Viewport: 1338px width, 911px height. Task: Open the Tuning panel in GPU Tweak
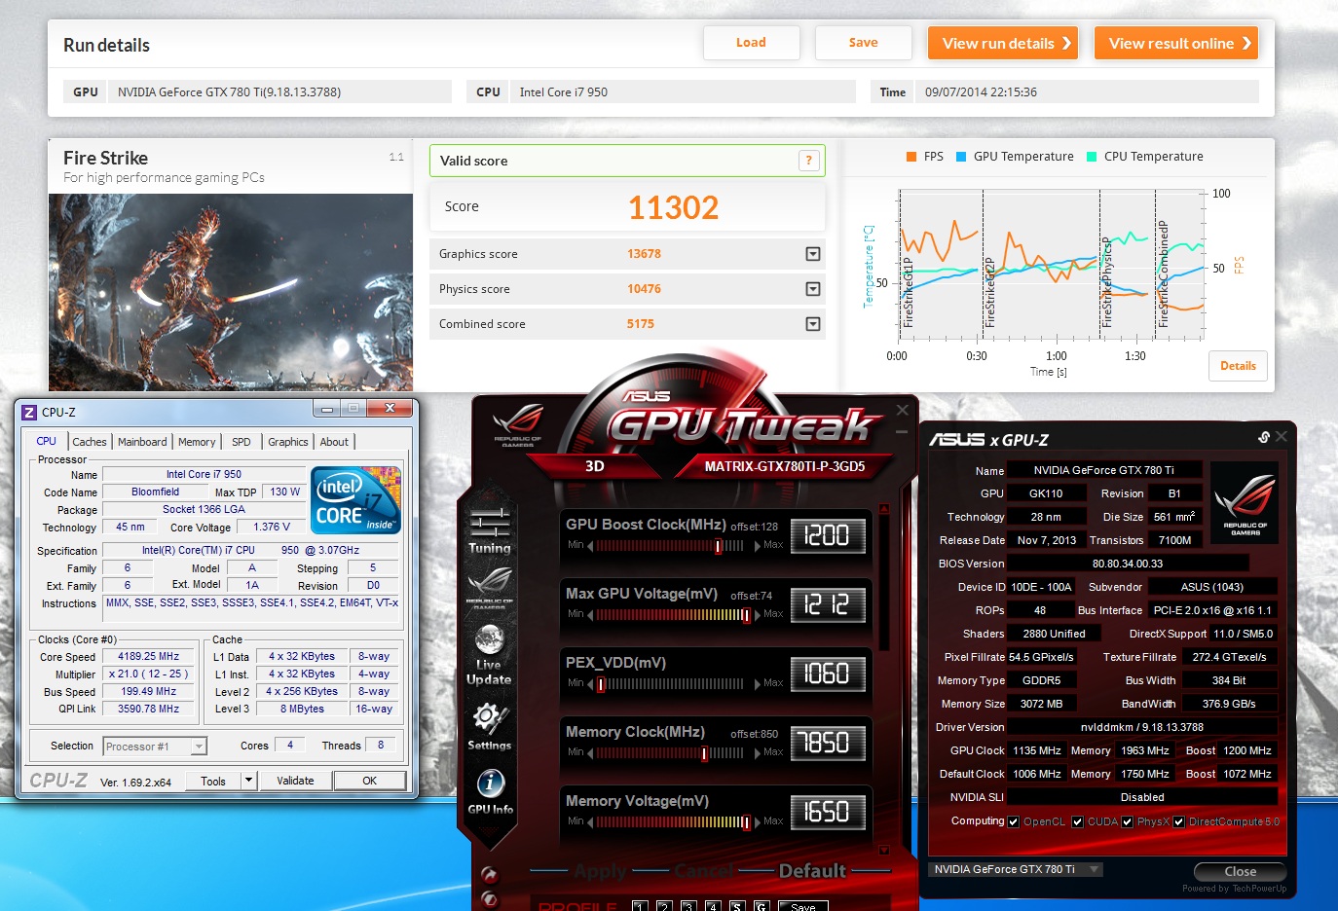point(489,528)
